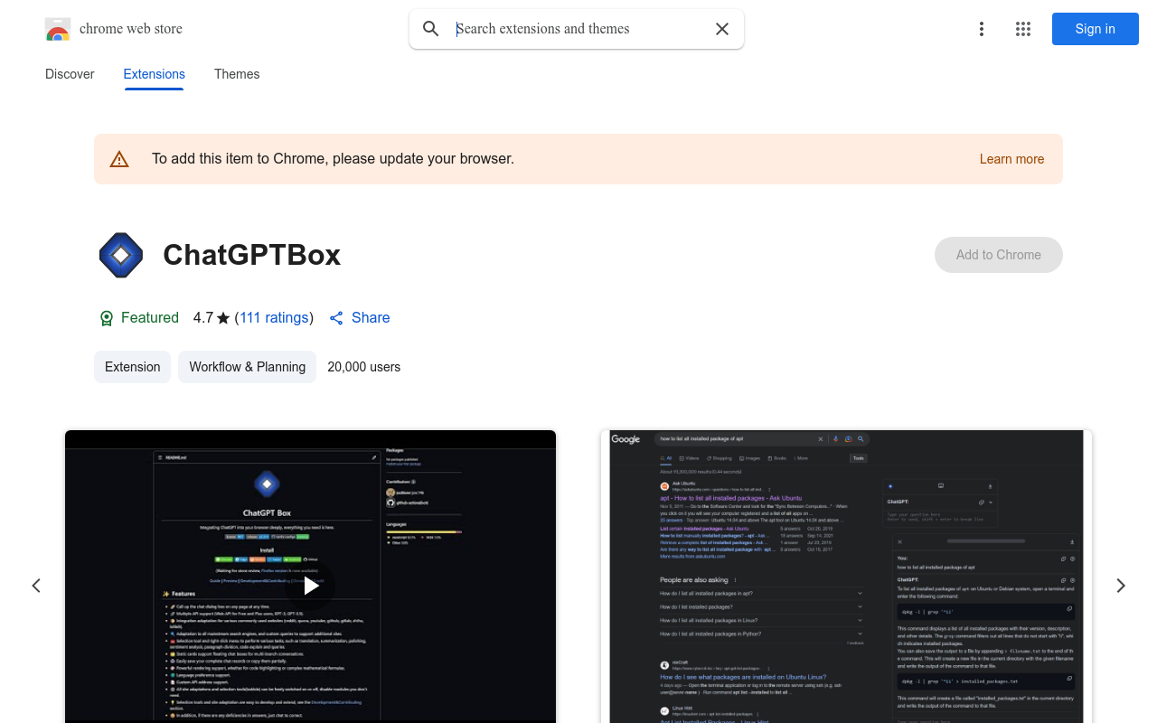Click the Featured badge icon

[107, 318]
